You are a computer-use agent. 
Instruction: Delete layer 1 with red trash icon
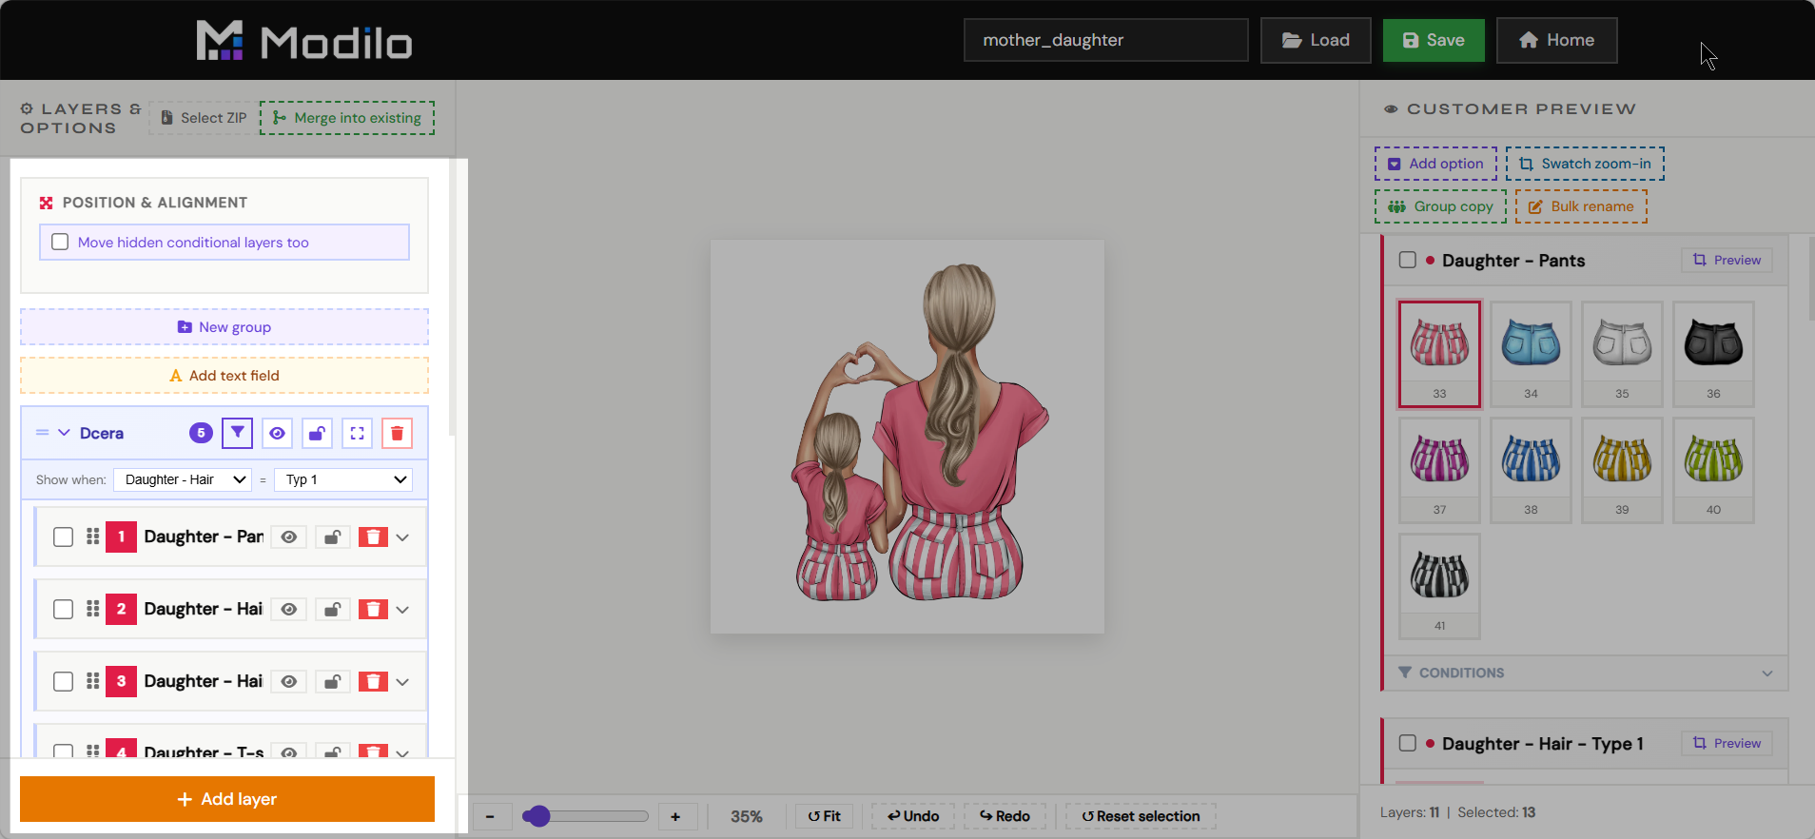(373, 537)
